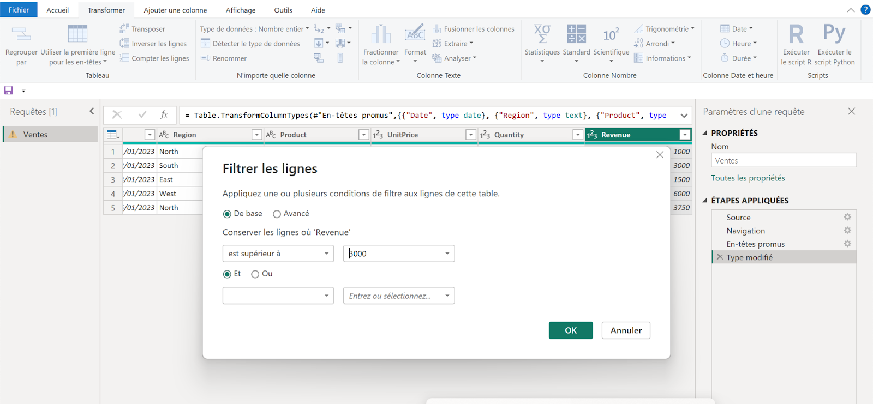Open the Format text tool
This screenshot has width=873, height=404.
pyautogui.click(x=415, y=44)
